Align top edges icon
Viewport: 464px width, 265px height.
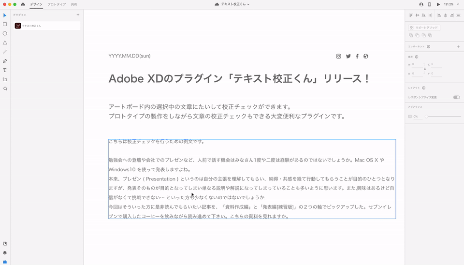coord(411,15)
